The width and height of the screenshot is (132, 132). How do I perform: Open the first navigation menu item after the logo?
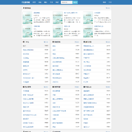[34, 2]
